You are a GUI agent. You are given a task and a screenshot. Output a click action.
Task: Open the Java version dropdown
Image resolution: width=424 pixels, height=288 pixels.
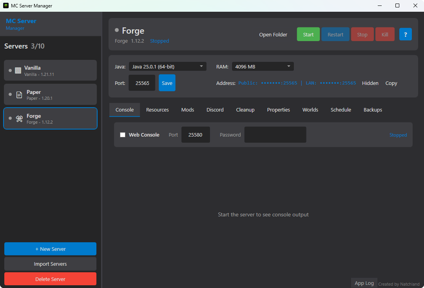pos(168,66)
